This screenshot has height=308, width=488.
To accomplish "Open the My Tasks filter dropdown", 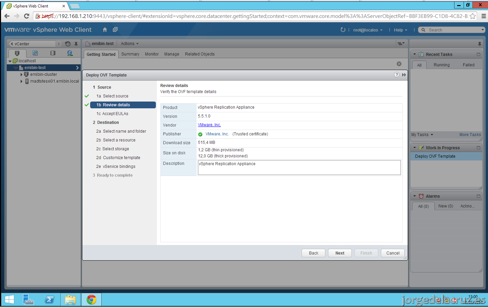I will pos(422,135).
